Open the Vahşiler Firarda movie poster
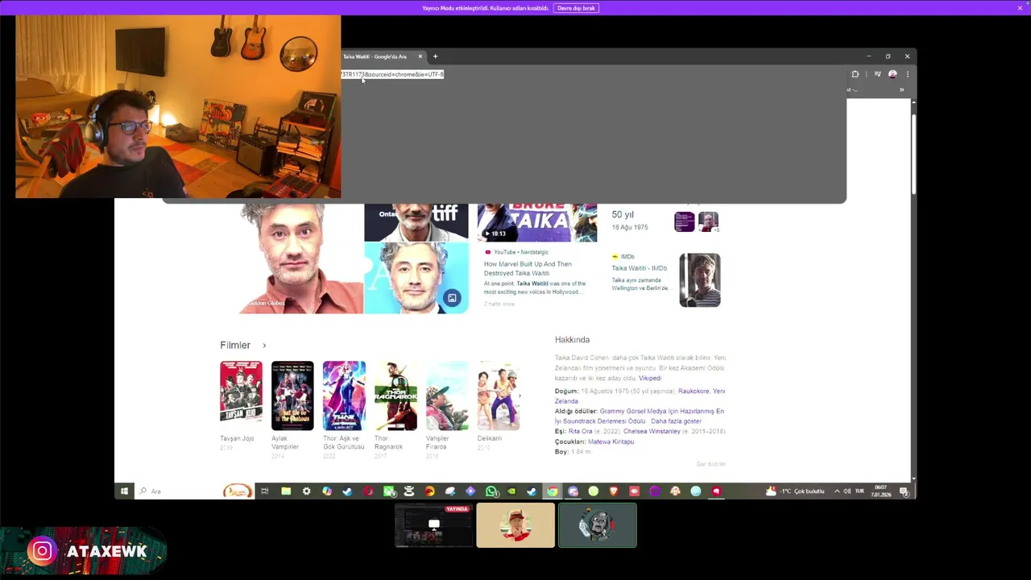This screenshot has height=580, width=1031. [x=447, y=396]
